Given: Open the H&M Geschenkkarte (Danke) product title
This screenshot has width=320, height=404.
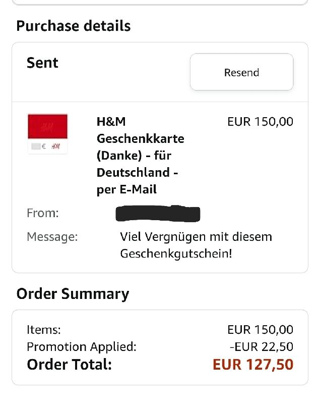Looking at the screenshot, I should [x=140, y=156].
